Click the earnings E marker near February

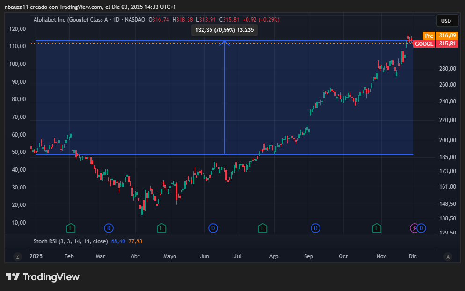71,228
